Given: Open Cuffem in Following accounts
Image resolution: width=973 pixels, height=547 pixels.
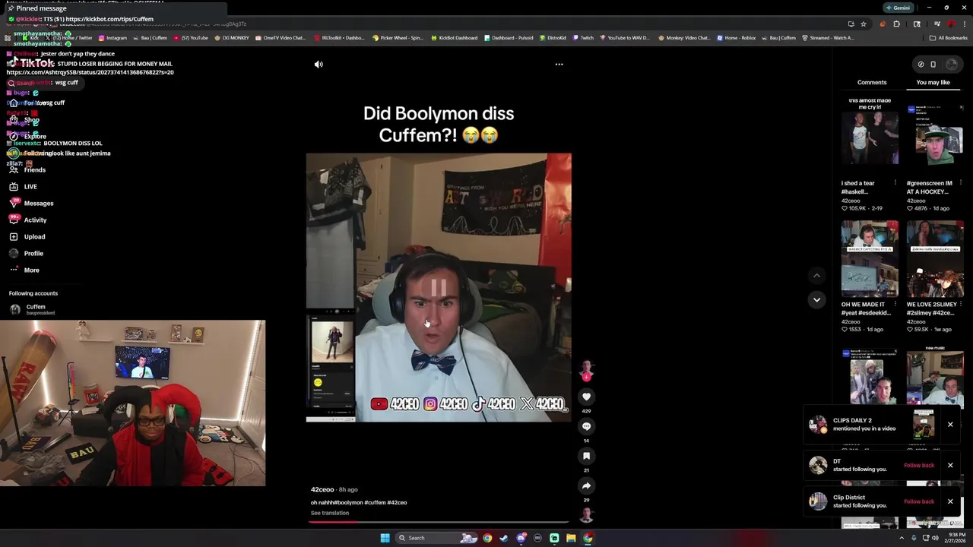Looking at the screenshot, I should pos(33,309).
